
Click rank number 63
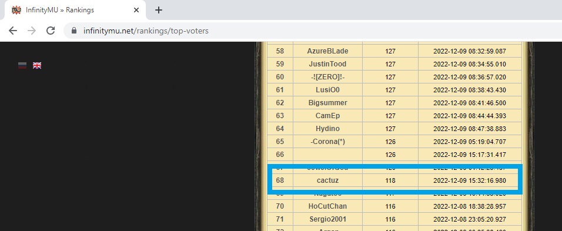click(x=280, y=116)
